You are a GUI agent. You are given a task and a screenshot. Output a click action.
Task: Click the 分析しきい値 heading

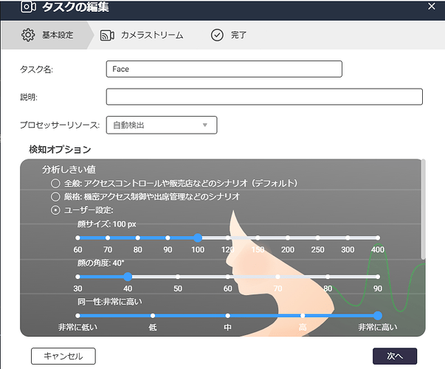pos(69,170)
